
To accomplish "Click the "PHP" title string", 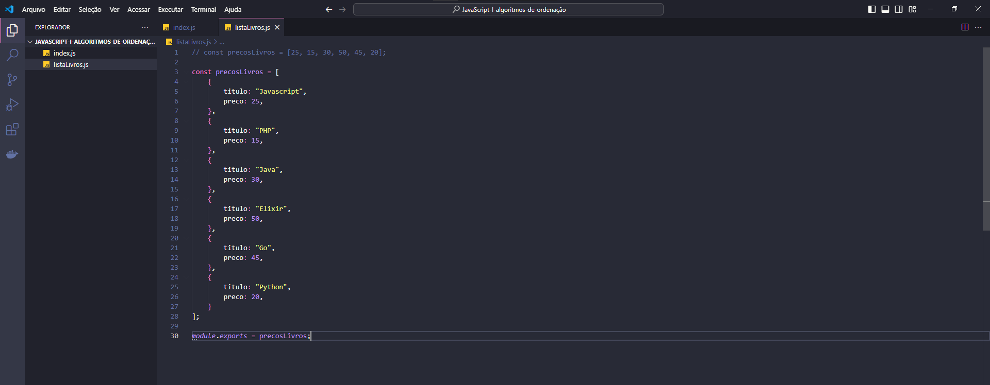I will point(266,131).
